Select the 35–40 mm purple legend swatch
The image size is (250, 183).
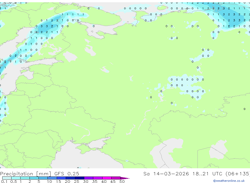click(x=98, y=178)
